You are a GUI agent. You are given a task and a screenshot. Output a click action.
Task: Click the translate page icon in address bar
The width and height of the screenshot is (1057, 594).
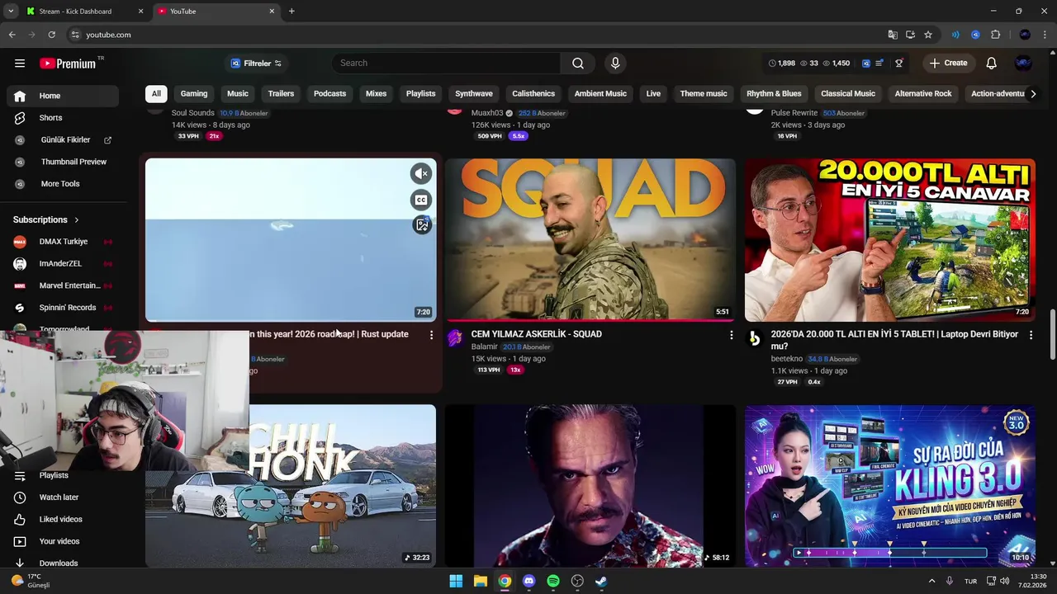[x=893, y=35]
